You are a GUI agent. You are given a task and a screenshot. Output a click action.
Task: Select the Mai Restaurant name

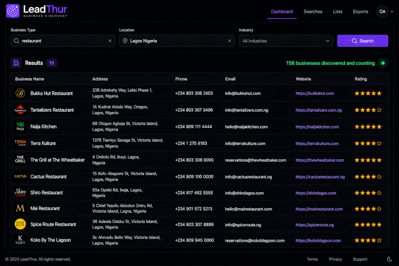tap(45, 208)
